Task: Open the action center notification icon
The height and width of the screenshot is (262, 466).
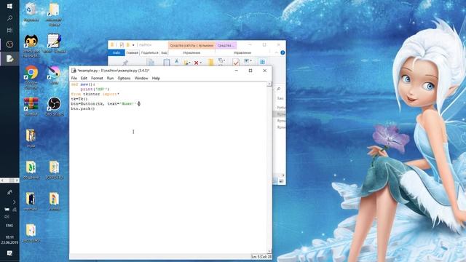Action: point(9,253)
